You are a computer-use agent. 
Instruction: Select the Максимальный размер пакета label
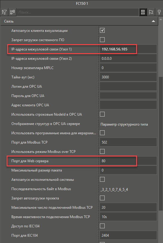36,170
